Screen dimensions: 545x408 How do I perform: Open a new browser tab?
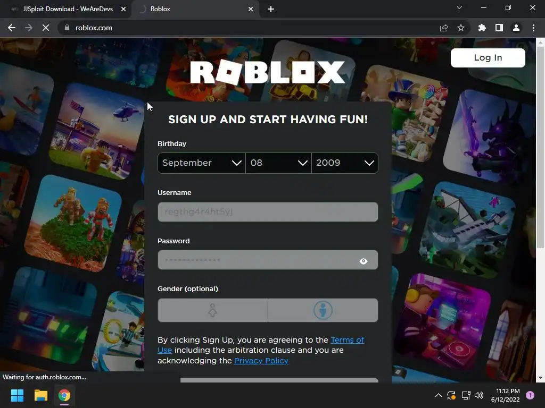271,9
